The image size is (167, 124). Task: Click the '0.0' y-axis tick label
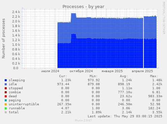16,68
